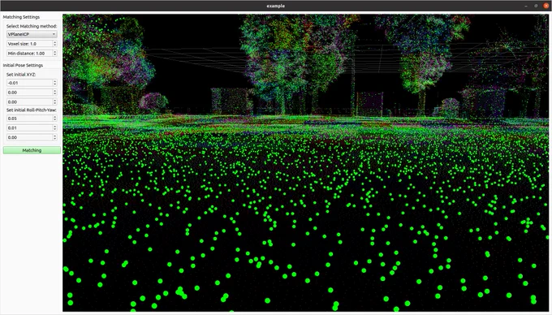The height and width of the screenshot is (315, 552).
Task: Minimize the example window
Action: pos(526,6)
